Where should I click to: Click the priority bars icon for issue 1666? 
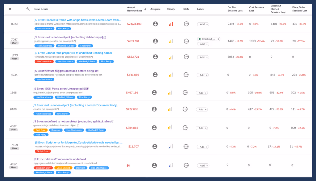click(x=170, y=93)
